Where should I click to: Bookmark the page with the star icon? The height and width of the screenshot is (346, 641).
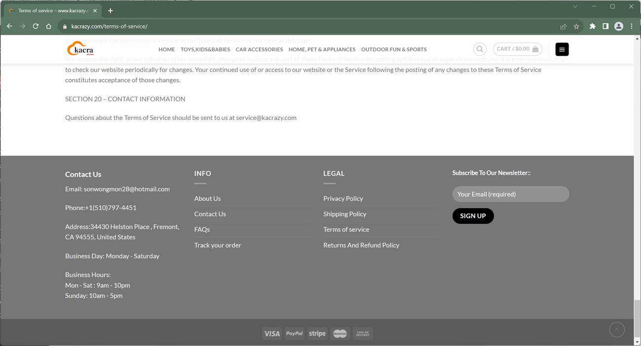click(x=577, y=26)
